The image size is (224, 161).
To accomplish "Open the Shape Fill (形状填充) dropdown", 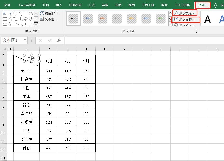I will [184, 13].
